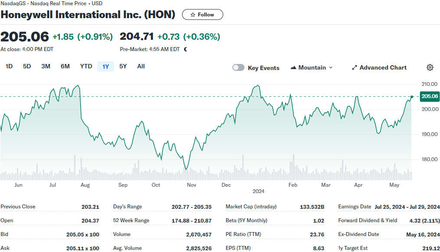Click the Open value 204.37
The image size is (440, 252).
[90, 221]
